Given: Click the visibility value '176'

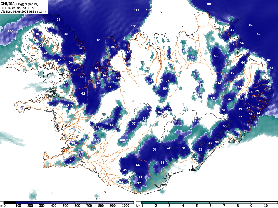Looking at the screenshot, I should [169, 56].
